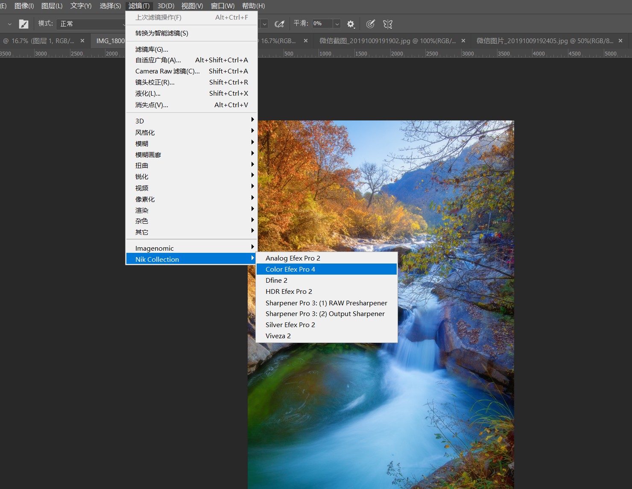Expand the 杂色 noise submenu
The height and width of the screenshot is (489, 632).
click(192, 221)
